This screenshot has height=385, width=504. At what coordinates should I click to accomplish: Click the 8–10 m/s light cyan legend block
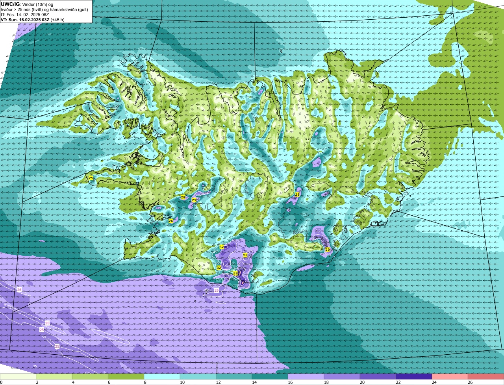[162, 377]
